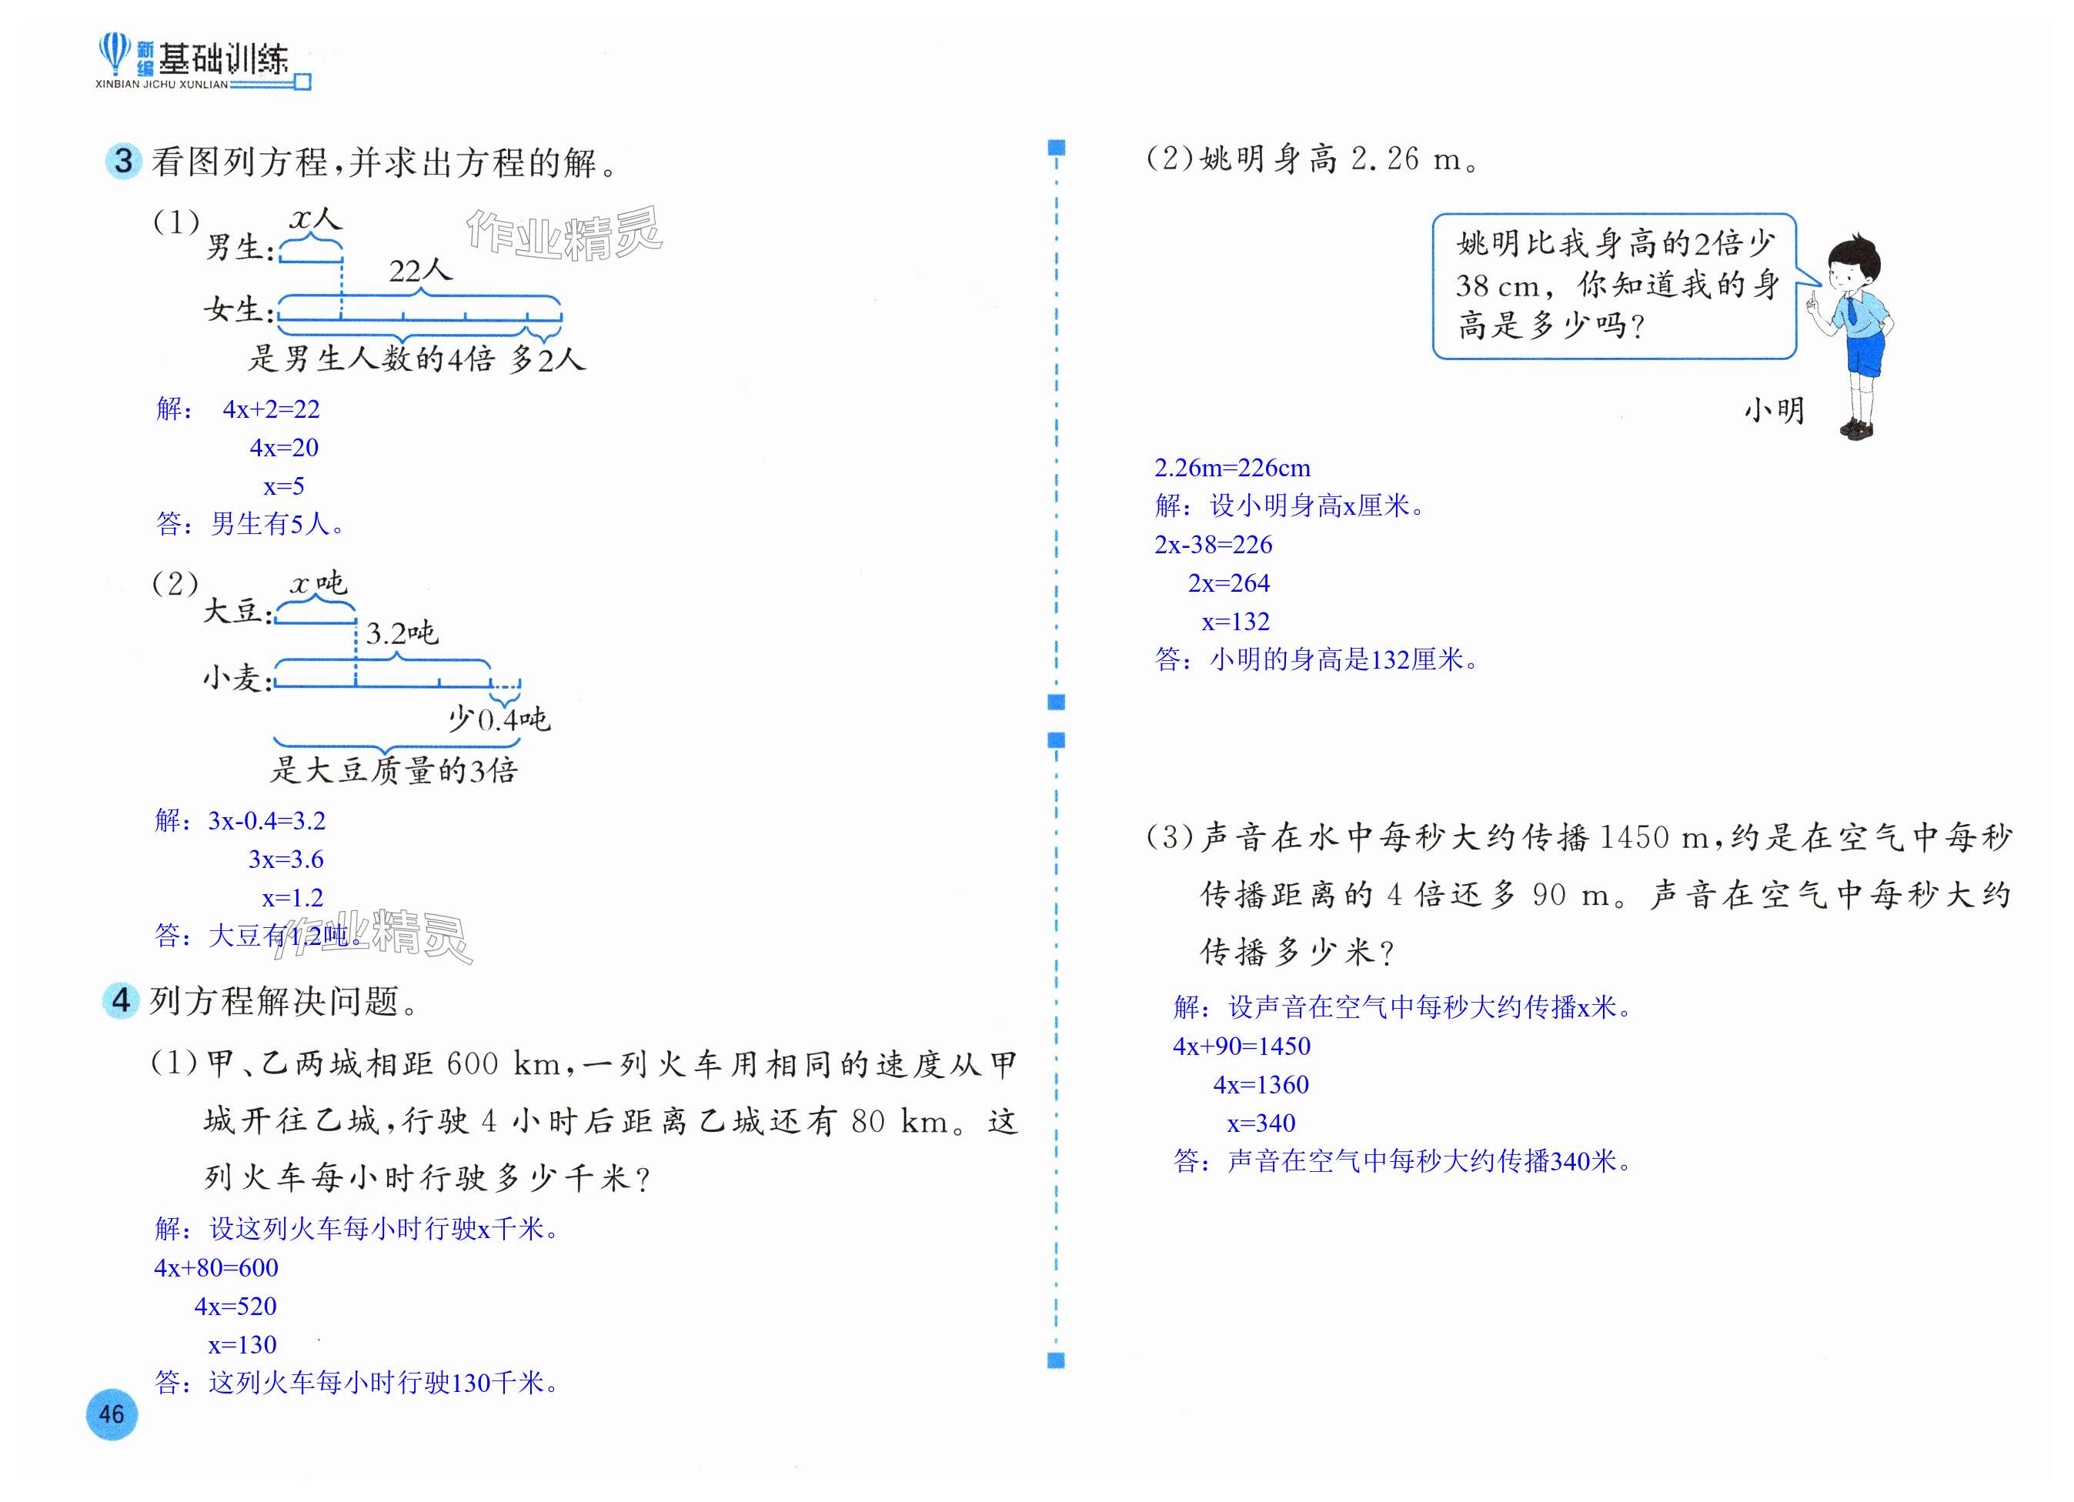Click the answer 声音在空气中每秒大约传播340米
Screen dimensions: 2074x1502
[1430, 1160]
